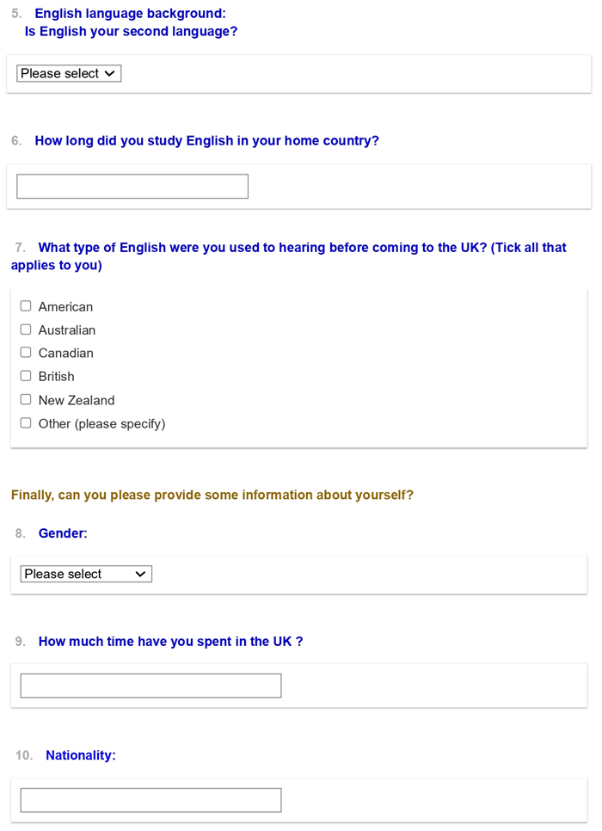Tick the Other (please specify) checkbox
Viewport: 602px width, 831px height.
point(26,423)
